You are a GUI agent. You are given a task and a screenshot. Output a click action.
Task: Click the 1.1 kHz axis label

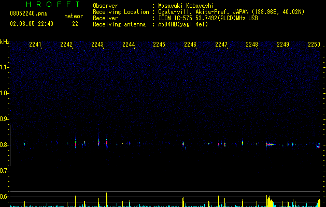tap(4, 67)
